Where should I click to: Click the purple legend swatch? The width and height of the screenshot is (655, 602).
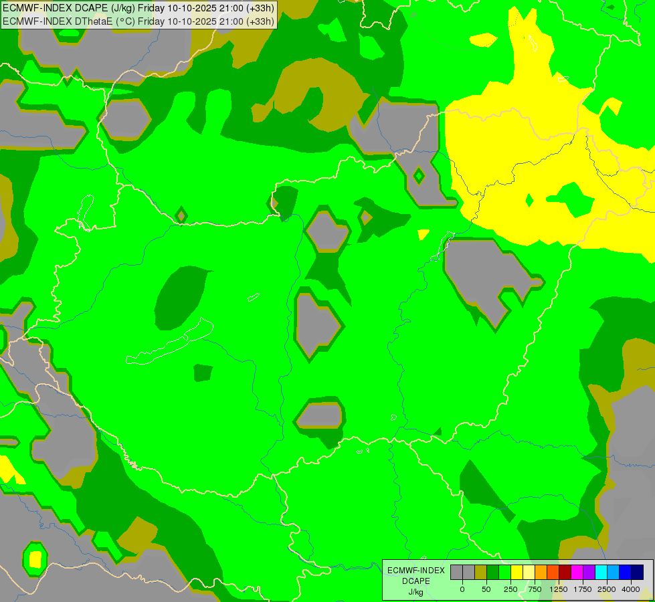[589, 572]
